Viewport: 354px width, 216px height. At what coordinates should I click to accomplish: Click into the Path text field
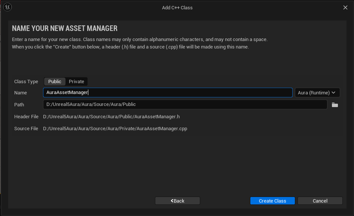click(185, 104)
